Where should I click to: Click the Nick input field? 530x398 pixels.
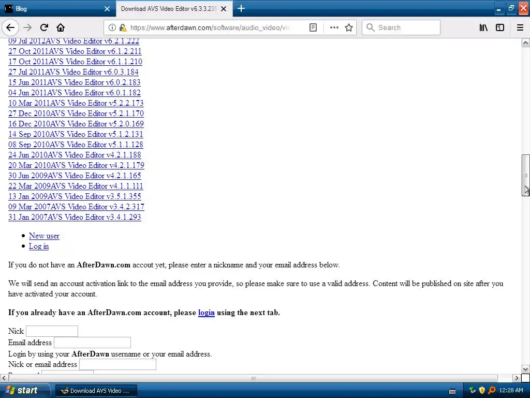click(x=52, y=331)
